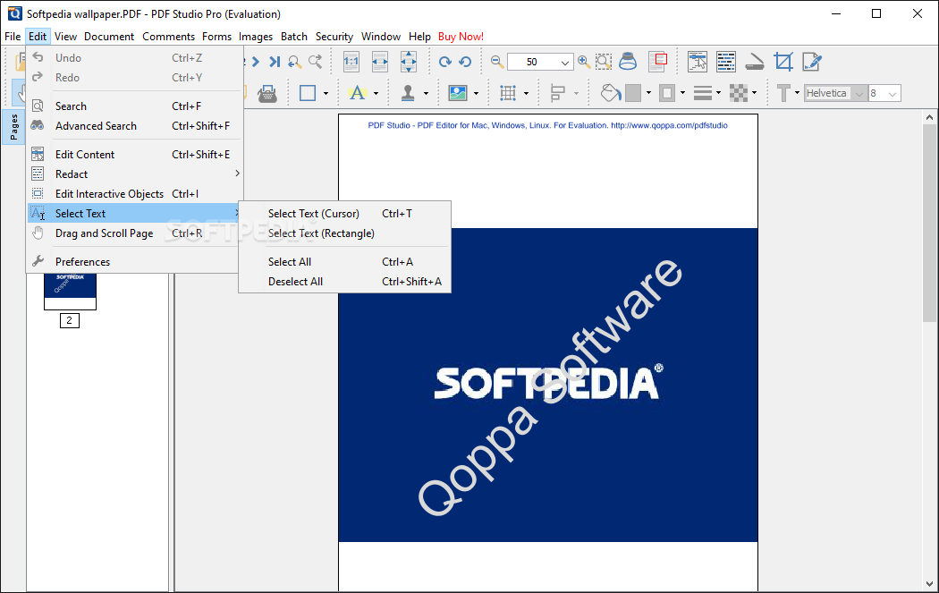The height and width of the screenshot is (593, 939).
Task: Select the page 2 thumbnail
Action: (x=70, y=292)
